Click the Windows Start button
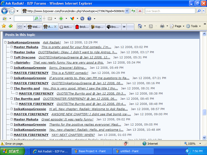207x155 pixels. (12, 151)
